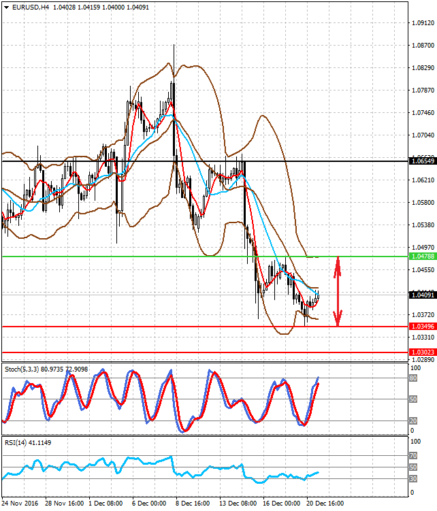Select the current price label 1.04091
437x511 pixels.
(x=423, y=295)
